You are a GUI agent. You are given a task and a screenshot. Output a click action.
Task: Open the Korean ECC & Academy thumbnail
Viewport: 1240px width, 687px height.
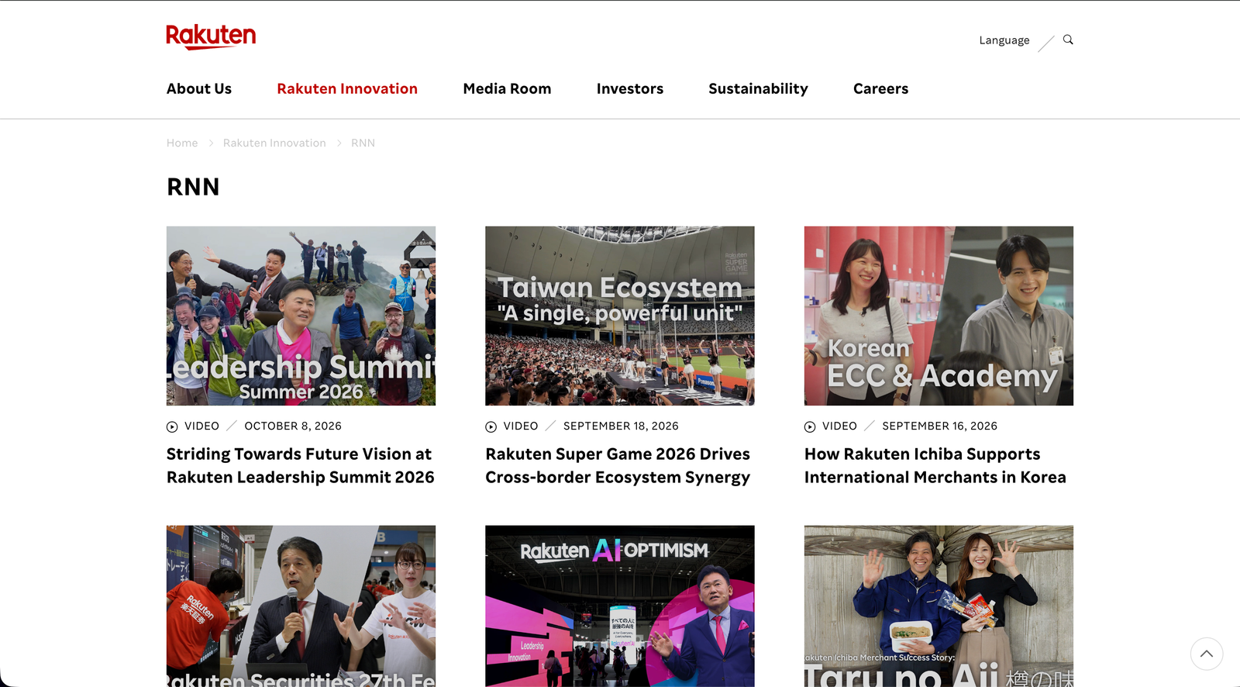[939, 316]
